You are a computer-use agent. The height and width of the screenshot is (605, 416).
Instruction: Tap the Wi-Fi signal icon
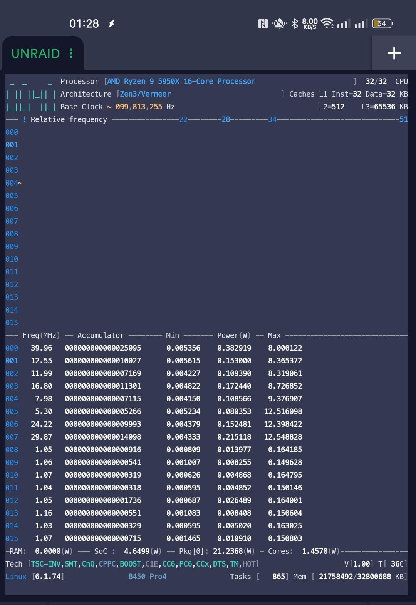[x=327, y=23]
